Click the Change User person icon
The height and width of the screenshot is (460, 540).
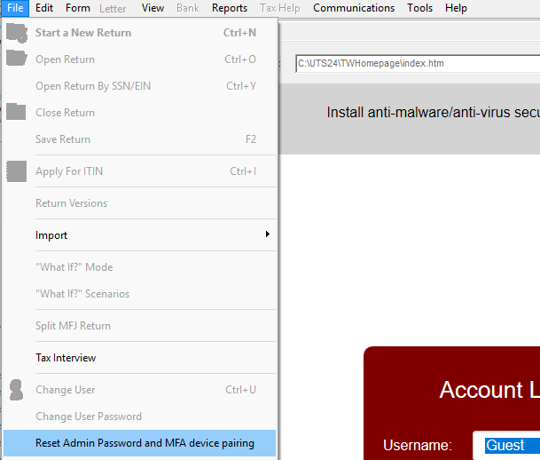click(17, 390)
